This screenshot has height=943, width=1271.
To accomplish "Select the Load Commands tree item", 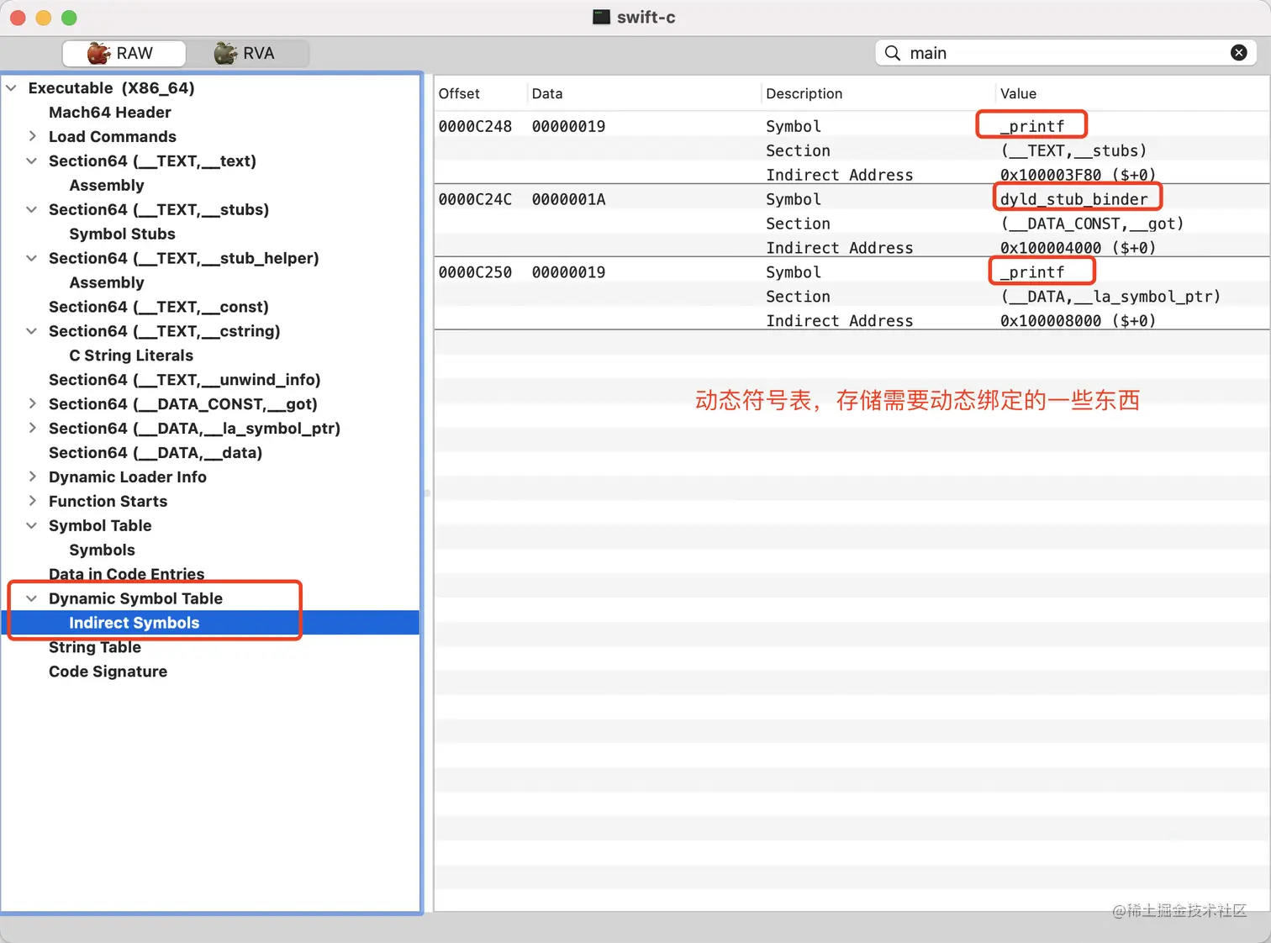I will (113, 137).
